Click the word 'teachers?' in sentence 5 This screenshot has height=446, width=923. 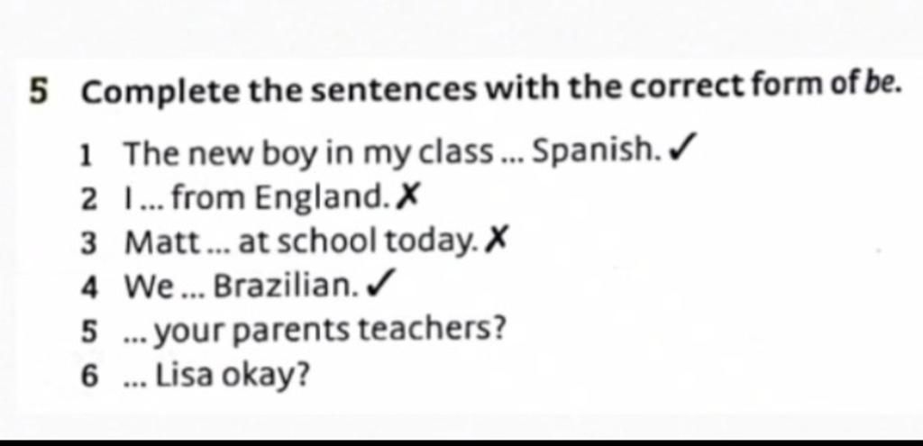pos(432,330)
